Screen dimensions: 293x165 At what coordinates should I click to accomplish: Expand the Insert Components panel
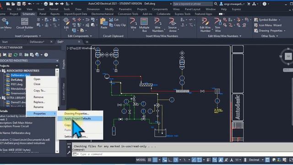[27, 36]
